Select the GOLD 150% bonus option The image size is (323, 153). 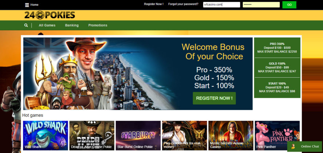(277, 67)
